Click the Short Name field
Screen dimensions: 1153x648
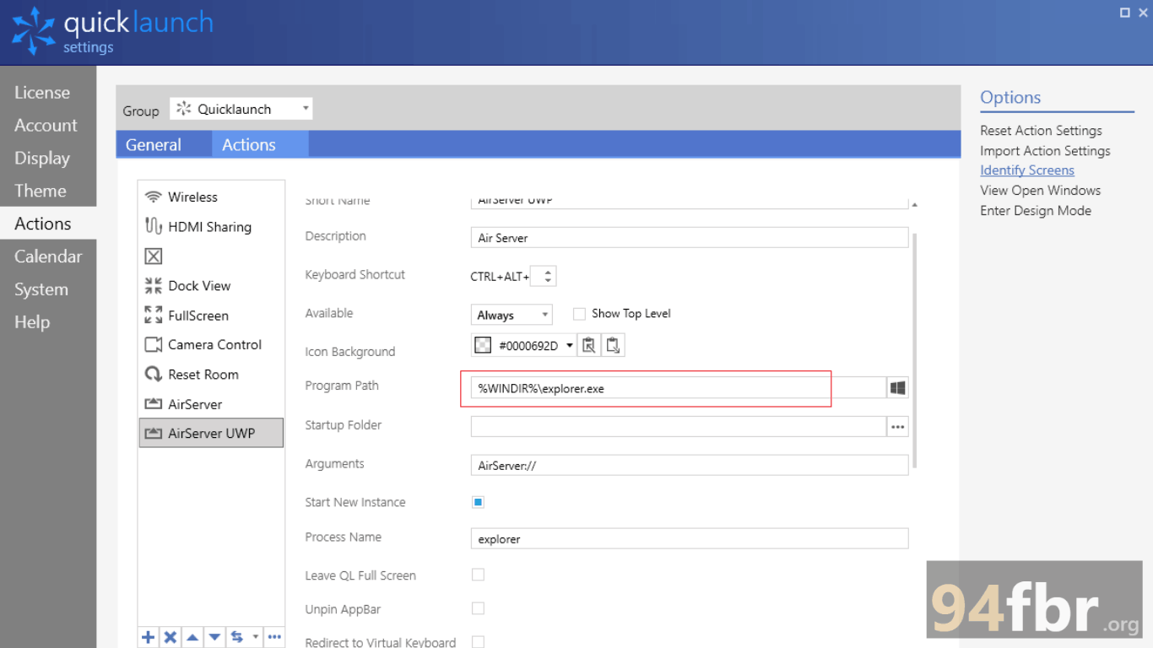(690, 202)
